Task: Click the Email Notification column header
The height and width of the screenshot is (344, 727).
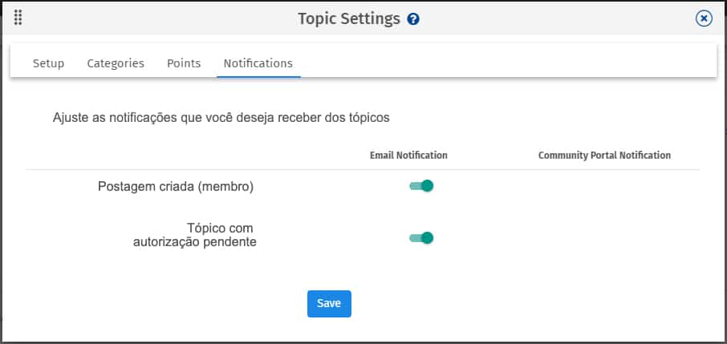Action: pyautogui.click(x=408, y=156)
